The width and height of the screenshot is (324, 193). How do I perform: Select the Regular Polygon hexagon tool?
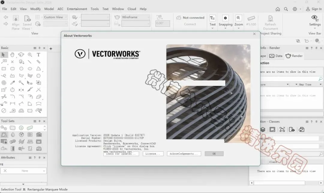tap(38, 76)
